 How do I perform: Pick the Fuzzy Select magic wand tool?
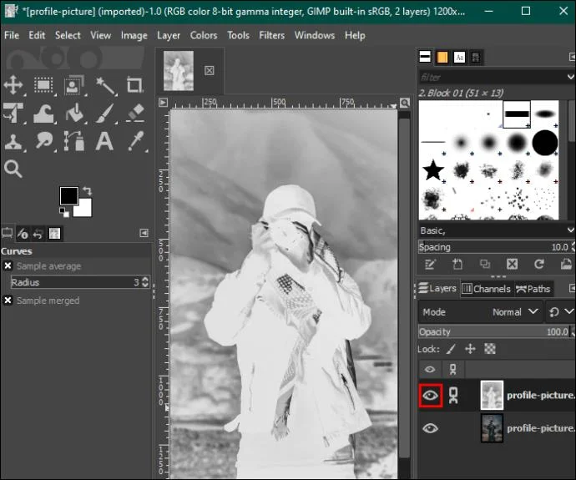[105, 86]
